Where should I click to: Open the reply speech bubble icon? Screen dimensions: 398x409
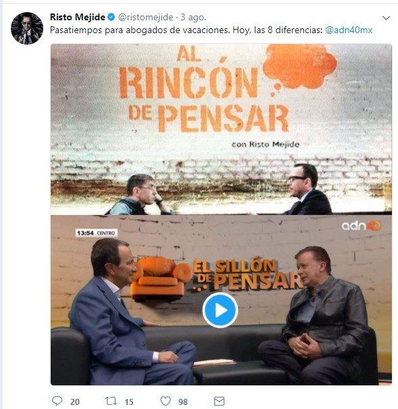[x=57, y=401]
